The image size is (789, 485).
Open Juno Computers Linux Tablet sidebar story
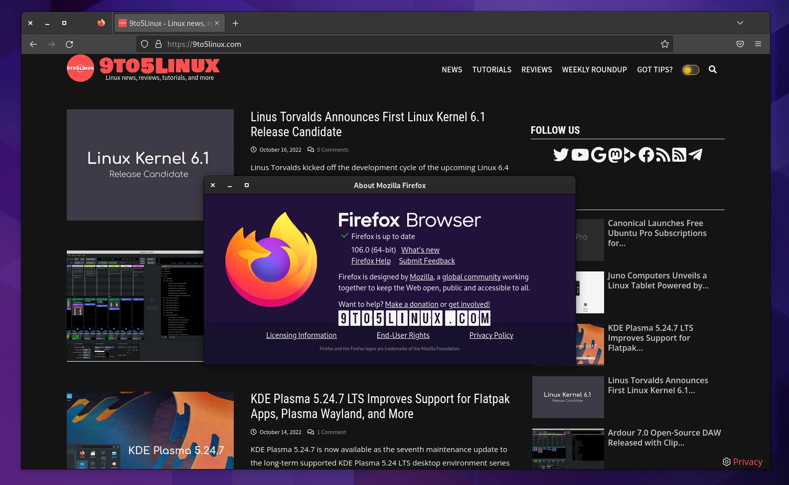pos(658,280)
